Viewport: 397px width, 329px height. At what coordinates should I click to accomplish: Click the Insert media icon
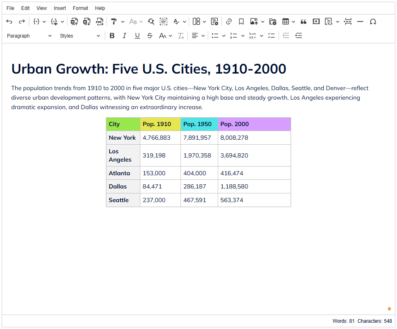[316, 21]
